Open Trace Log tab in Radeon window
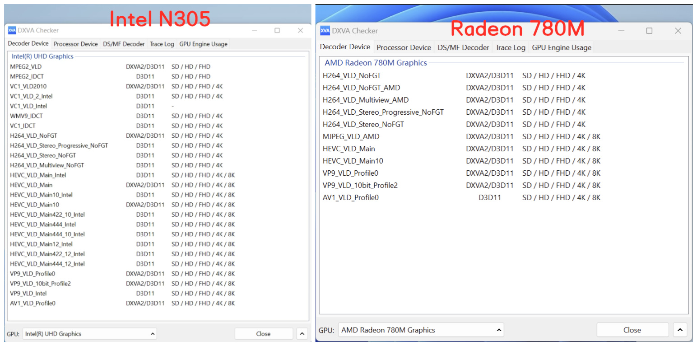Image resolution: width=697 pixels, height=346 pixels. (x=511, y=47)
